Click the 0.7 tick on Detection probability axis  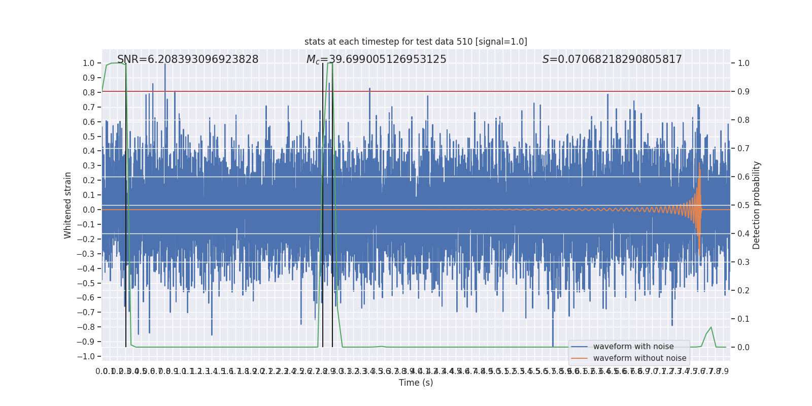tap(743, 149)
